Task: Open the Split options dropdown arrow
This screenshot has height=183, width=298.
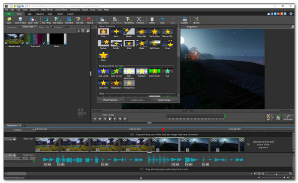Action: point(273,118)
